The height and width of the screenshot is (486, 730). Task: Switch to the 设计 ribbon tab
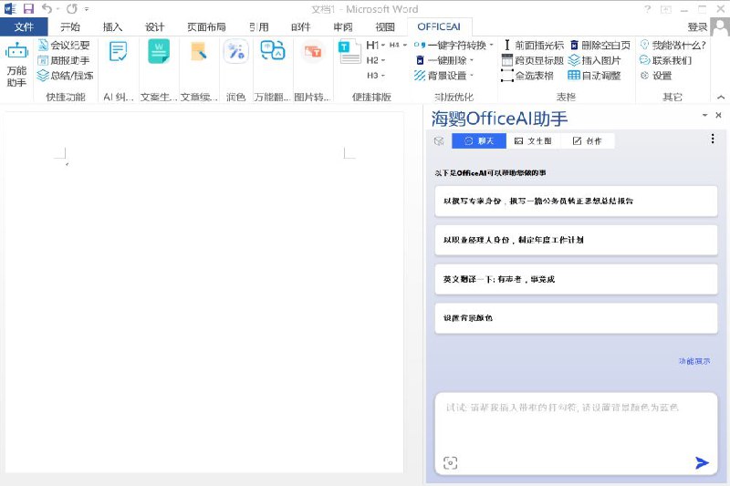click(155, 27)
